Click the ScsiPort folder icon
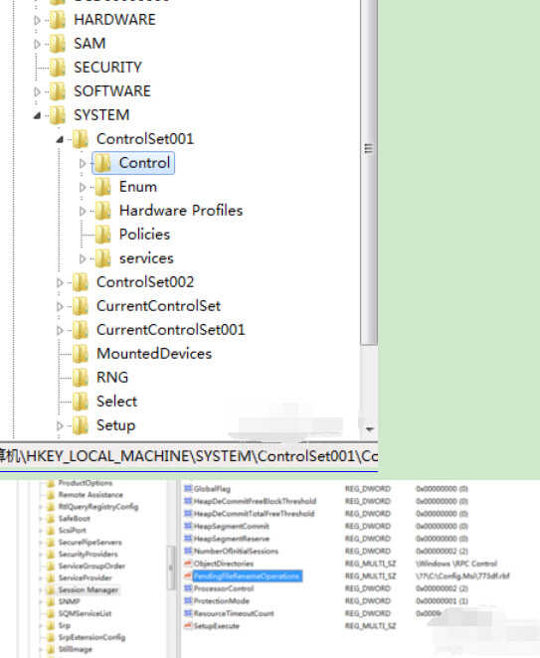This screenshot has height=658, width=540. pyautogui.click(x=51, y=530)
